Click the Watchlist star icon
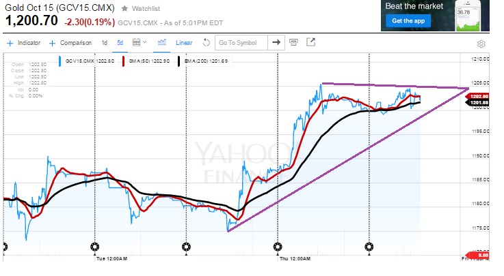 [x=124, y=9]
